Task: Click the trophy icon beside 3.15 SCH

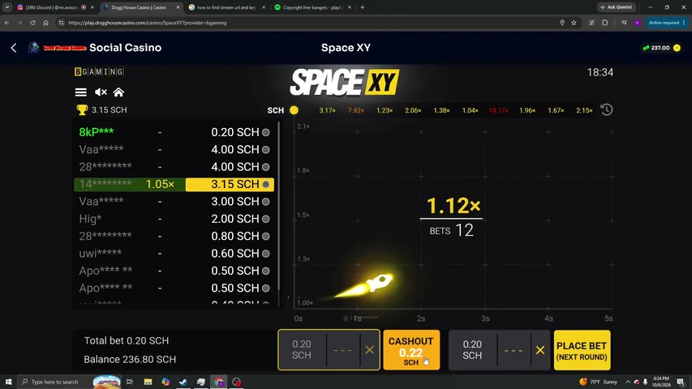Action: [82, 110]
